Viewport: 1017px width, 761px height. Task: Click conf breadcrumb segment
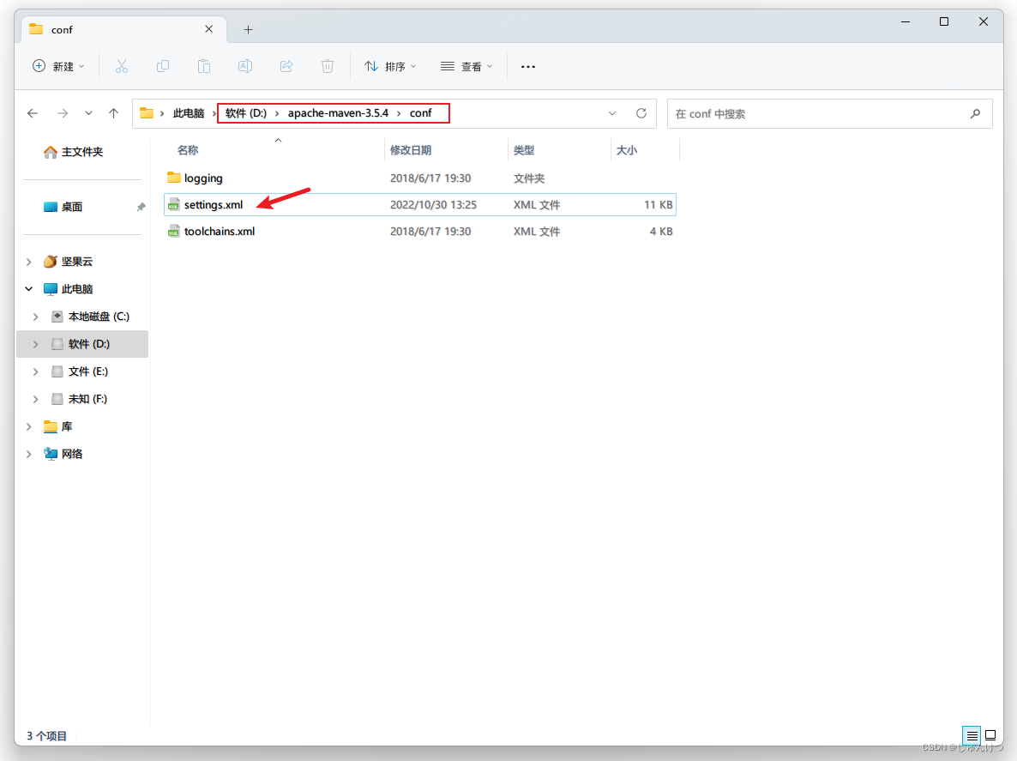tap(420, 113)
